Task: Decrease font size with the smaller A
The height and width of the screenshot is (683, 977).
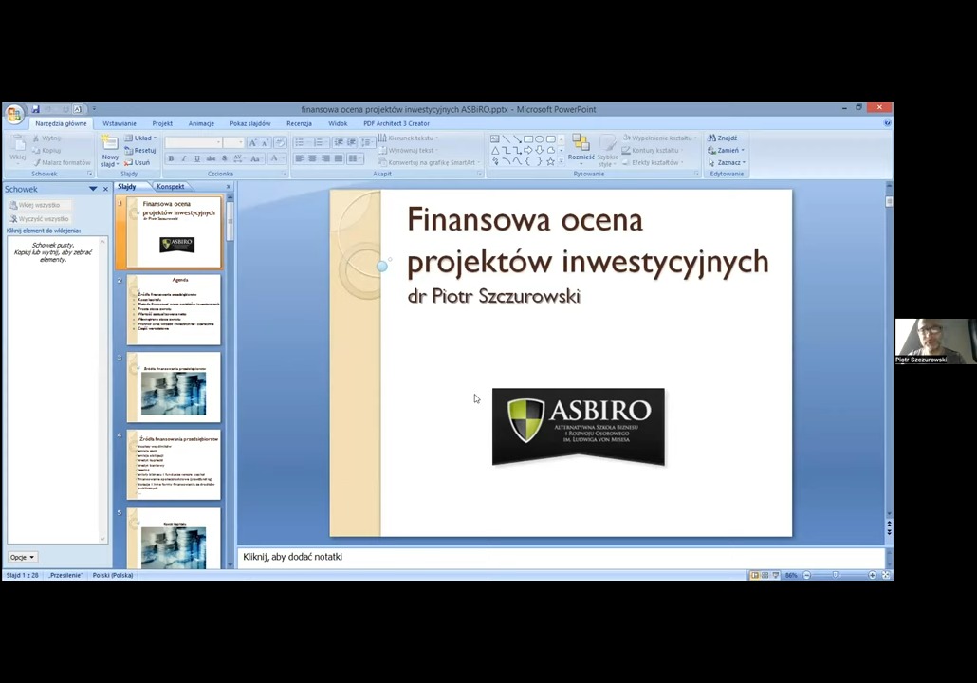Action: (265, 142)
